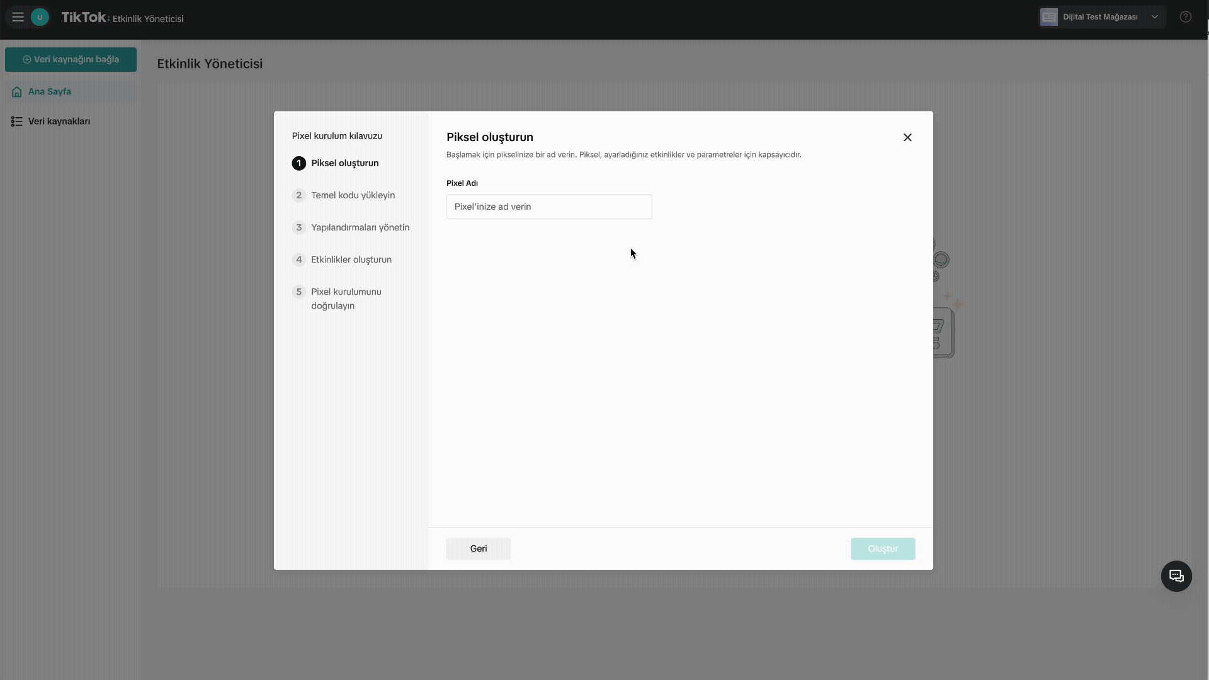Screen dimensions: 1209x680
Task: Select step 1 Piksel oluşturun
Action: pyautogui.click(x=344, y=163)
